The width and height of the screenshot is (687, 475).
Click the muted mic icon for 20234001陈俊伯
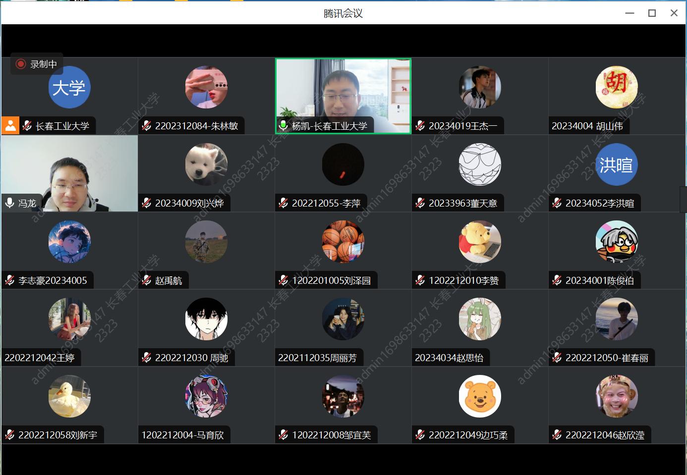[x=557, y=280]
